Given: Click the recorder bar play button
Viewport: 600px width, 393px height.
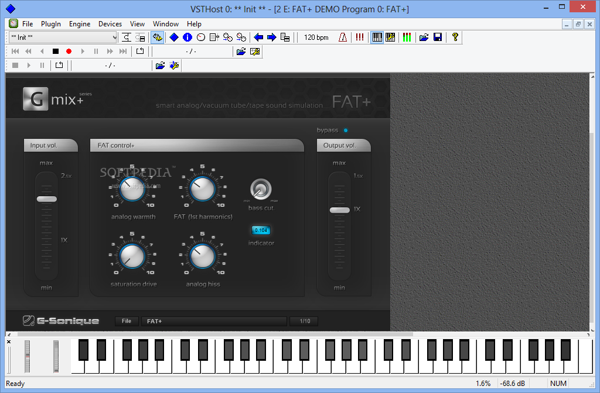Looking at the screenshot, I should pos(29,66).
